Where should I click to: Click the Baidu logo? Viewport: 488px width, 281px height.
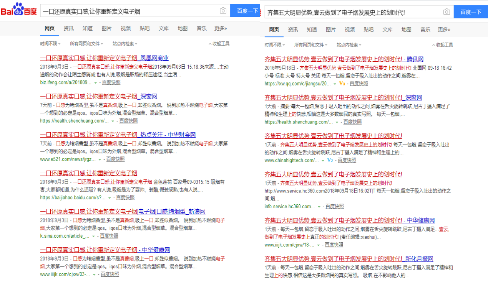18,9
